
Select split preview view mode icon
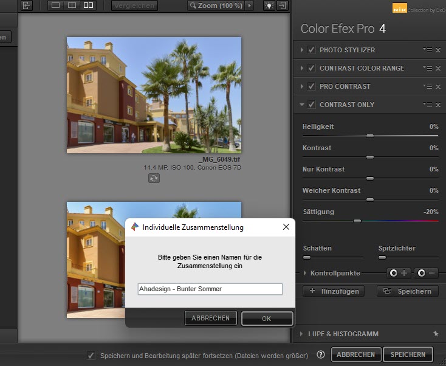point(72,5)
